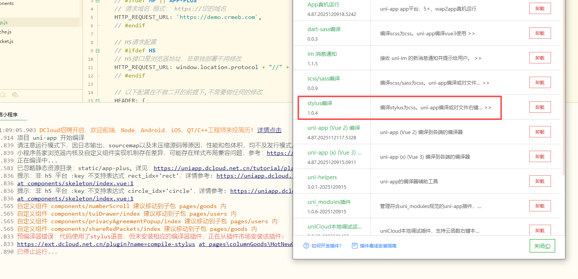Click 卸载 for im 消息通知 plugin
The width and height of the screenshot is (578, 279).
coord(540,58)
